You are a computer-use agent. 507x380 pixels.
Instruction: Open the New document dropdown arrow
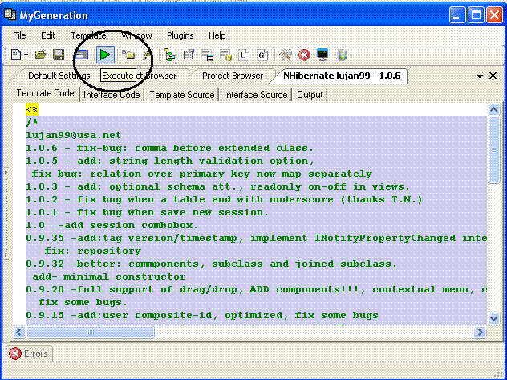[x=26, y=55]
